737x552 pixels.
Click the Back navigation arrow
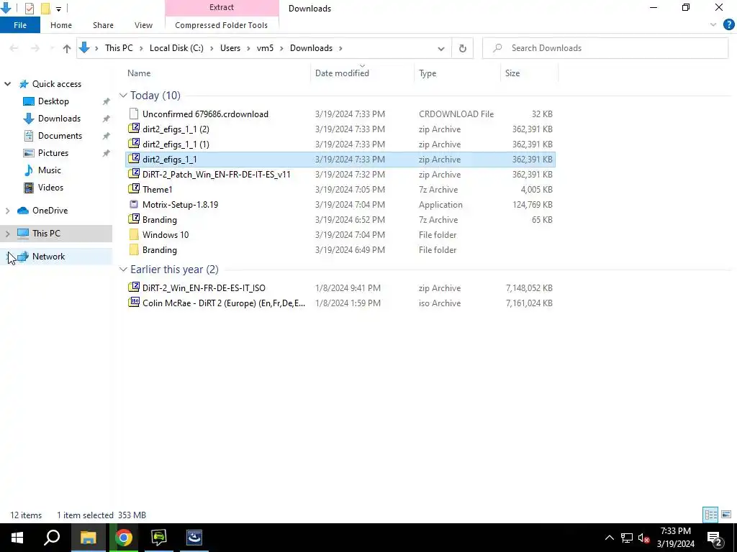[14, 48]
